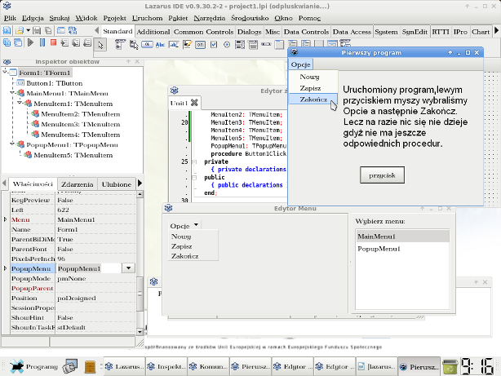Click the trash bin icon in taskbar
The height and width of the screenshot is (376, 501).
(x=450, y=366)
